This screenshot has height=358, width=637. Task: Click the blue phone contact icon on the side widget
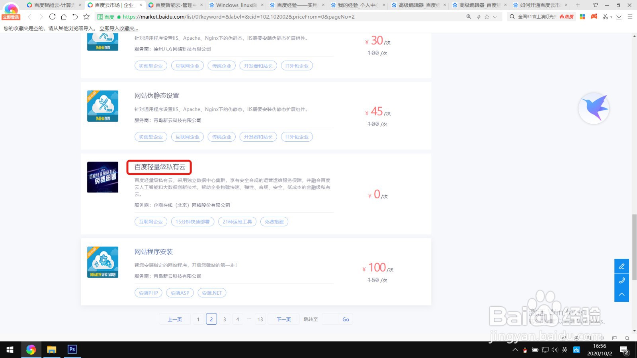[x=621, y=280]
